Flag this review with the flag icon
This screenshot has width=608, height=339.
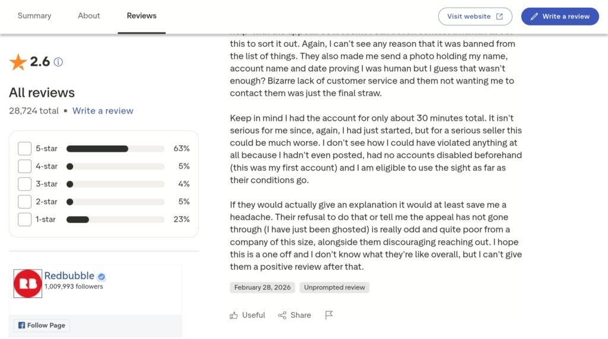(x=329, y=315)
